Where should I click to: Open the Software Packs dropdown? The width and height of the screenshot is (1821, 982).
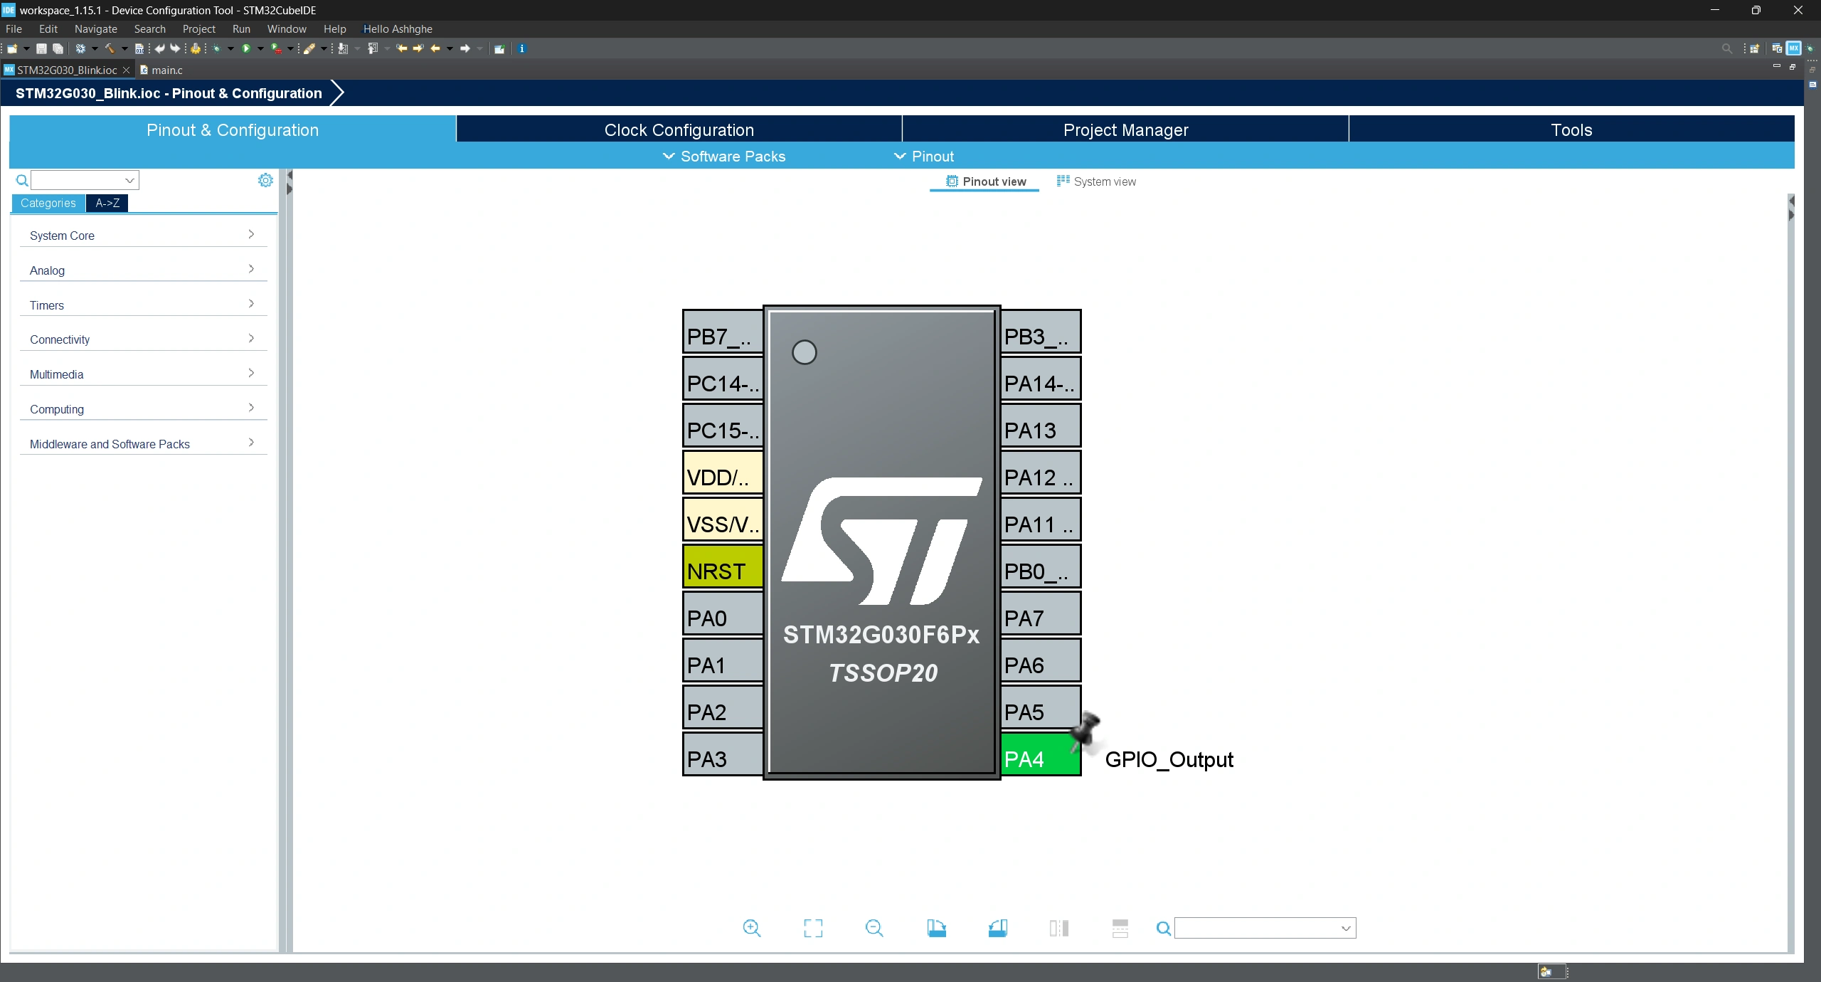[x=724, y=156]
